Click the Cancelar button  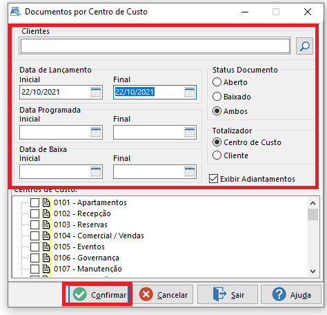click(163, 294)
